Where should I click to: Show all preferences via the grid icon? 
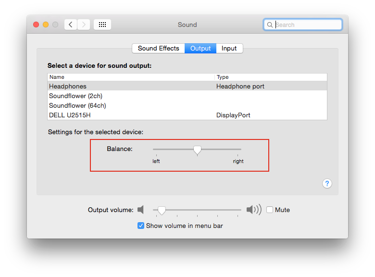click(102, 25)
